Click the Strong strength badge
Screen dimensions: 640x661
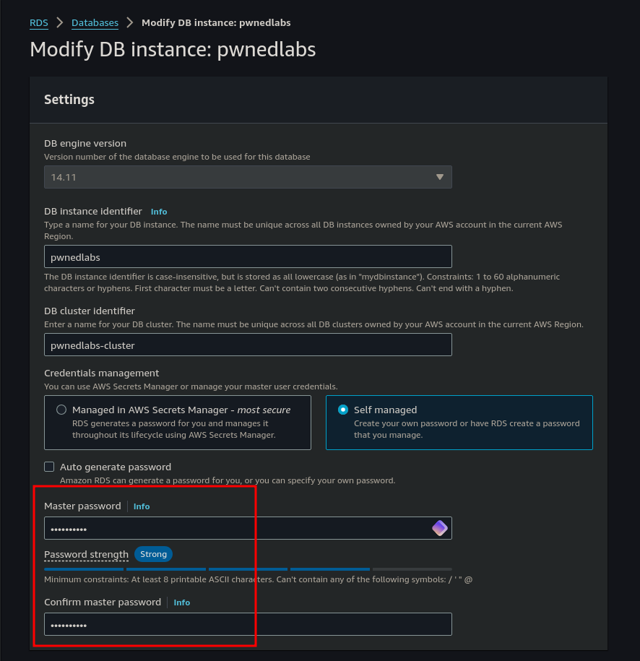coord(153,554)
